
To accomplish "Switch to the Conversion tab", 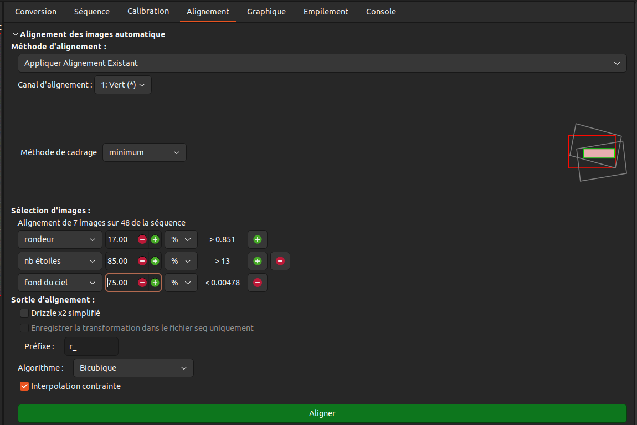I will [x=36, y=12].
